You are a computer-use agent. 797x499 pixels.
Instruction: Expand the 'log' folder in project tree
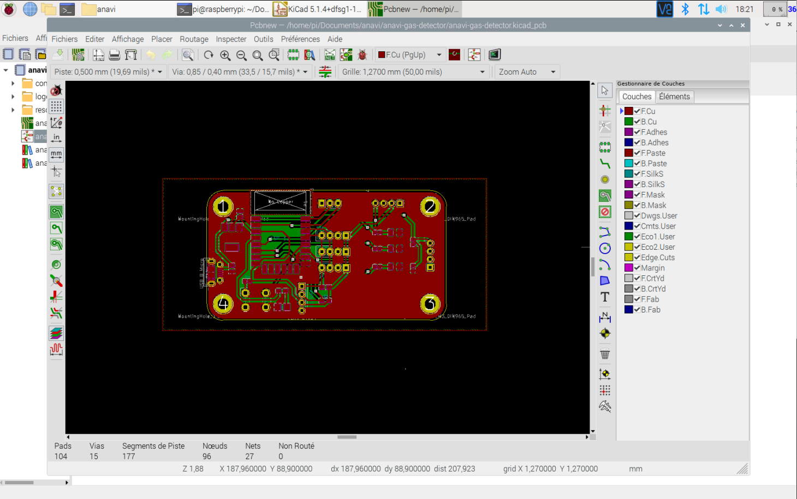(13, 97)
